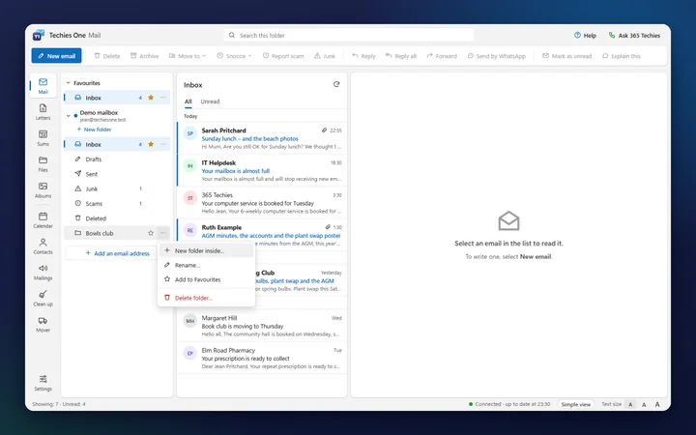Open the Albums section

pyautogui.click(x=43, y=190)
